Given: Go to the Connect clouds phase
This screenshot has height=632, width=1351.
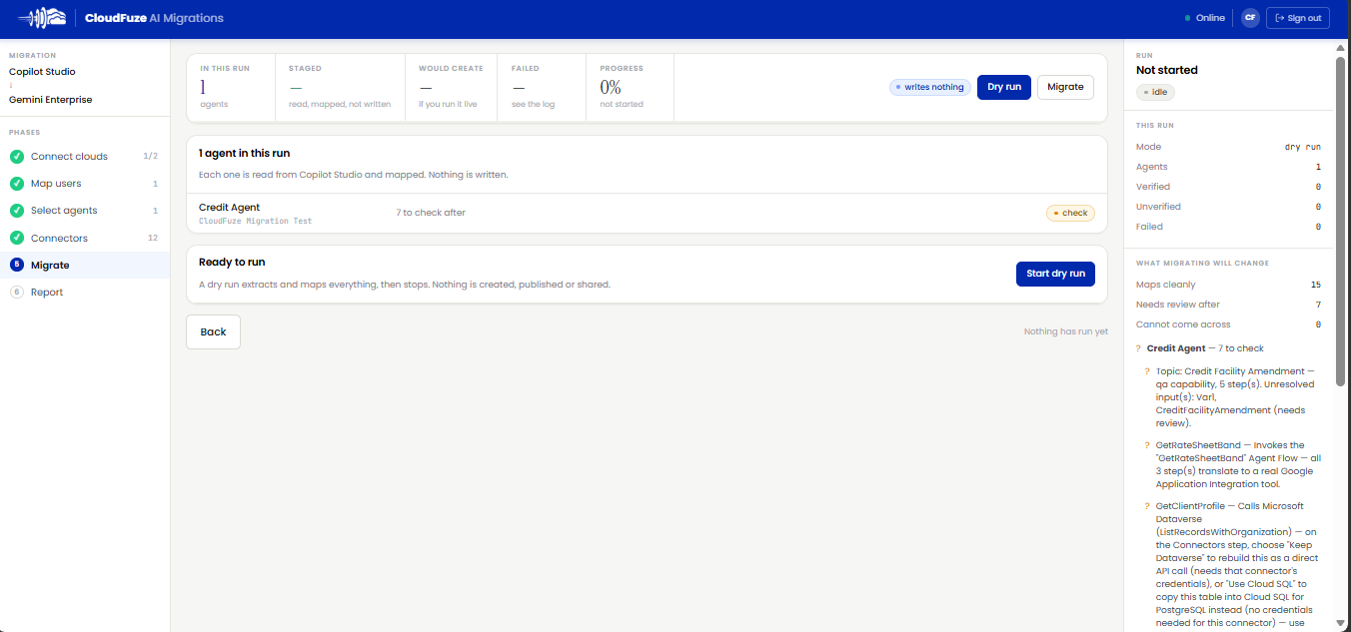Looking at the screenshot, I should pos(85,157).
